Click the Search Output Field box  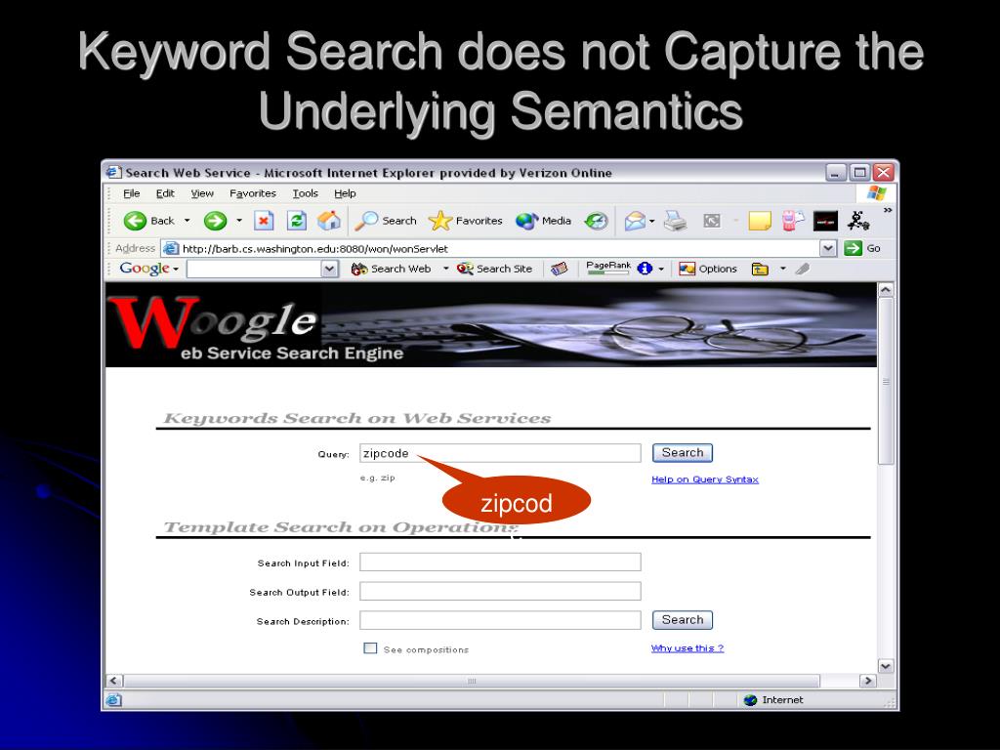[x=500, y=591]
